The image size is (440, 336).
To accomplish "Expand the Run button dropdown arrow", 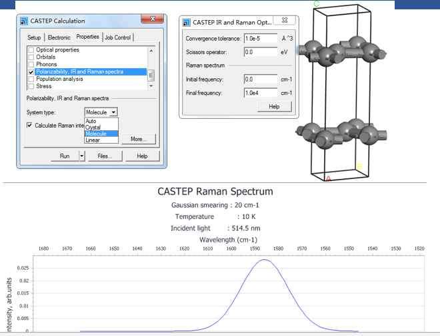I will [x=82, y=156].
